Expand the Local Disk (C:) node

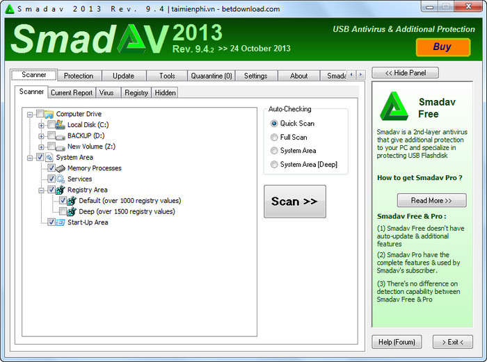pos(41,125)
